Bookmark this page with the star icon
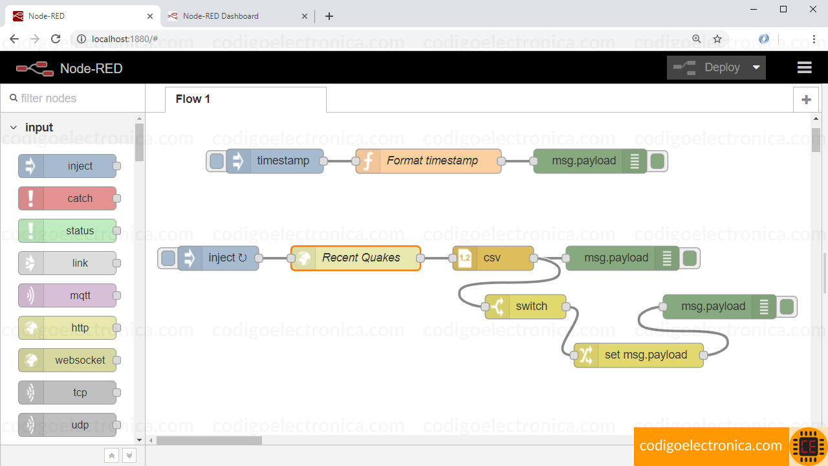The width and height of the screenshot is (828, 466). (x=717, y=39)
